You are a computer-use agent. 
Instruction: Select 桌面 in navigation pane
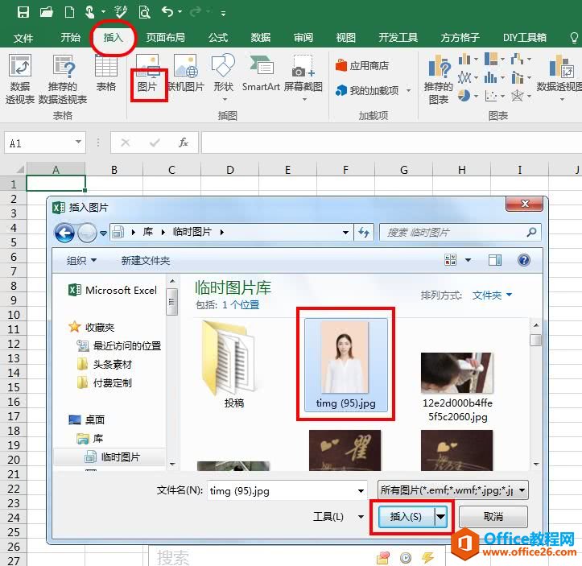point(86,419)
